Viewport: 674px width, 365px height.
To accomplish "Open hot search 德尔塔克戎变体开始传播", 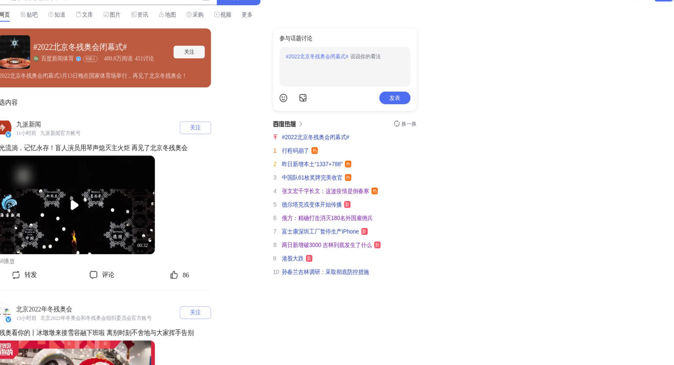I will coord(312,205).
